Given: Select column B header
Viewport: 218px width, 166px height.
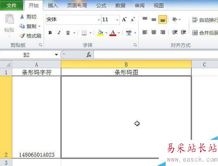Looking at the screenshot, I should [x=126, y=64].
